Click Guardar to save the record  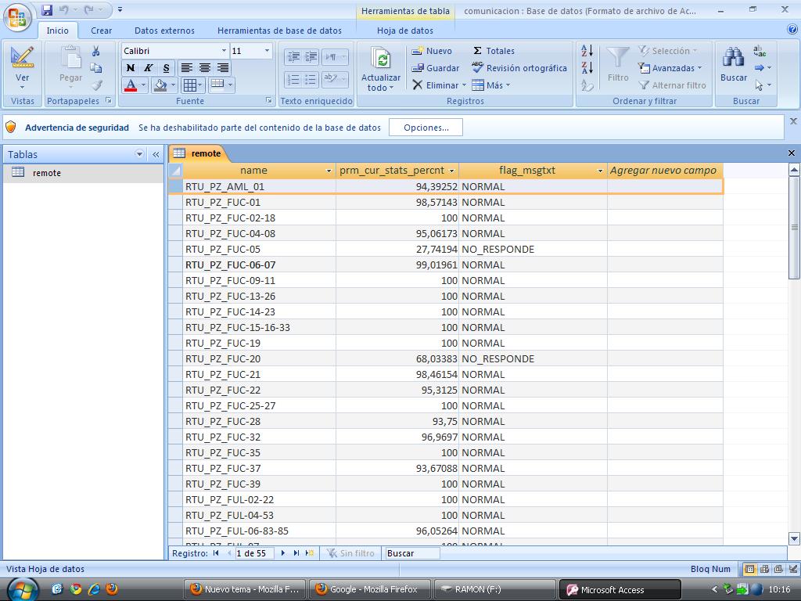(436, 68)
